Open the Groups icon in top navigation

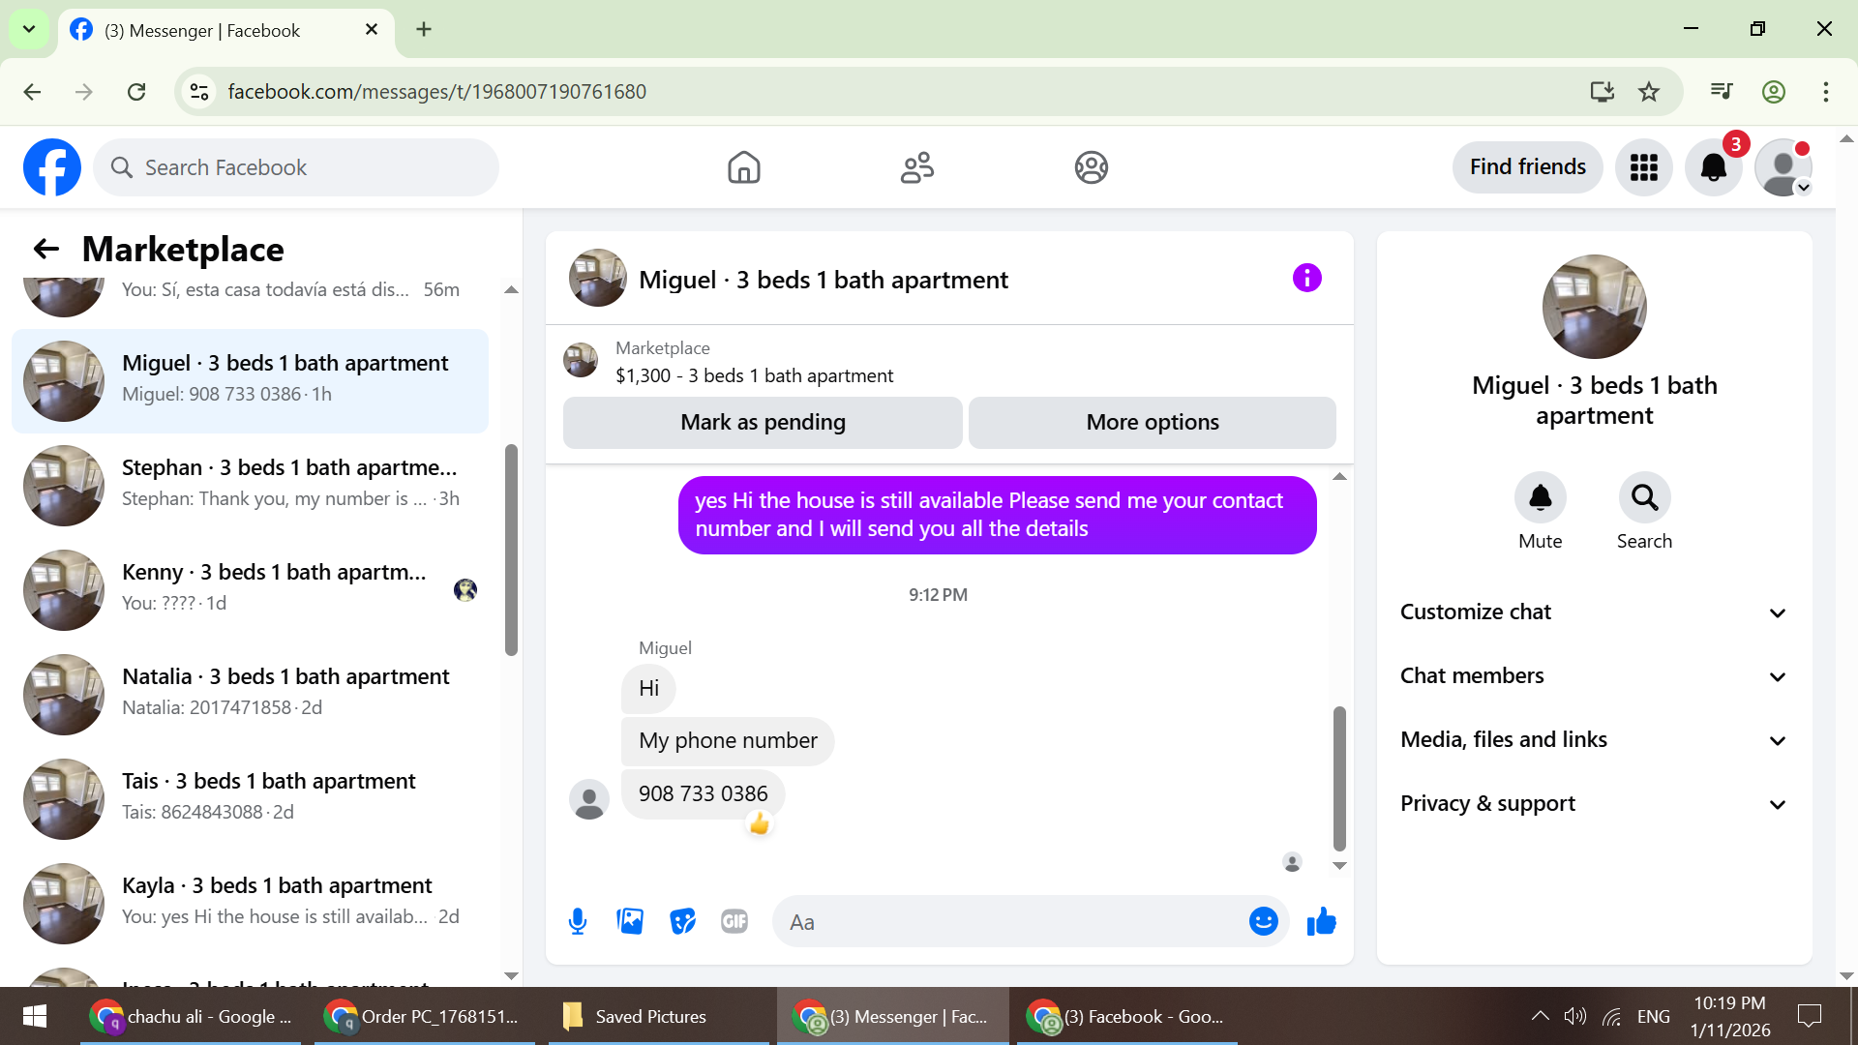1091,167
